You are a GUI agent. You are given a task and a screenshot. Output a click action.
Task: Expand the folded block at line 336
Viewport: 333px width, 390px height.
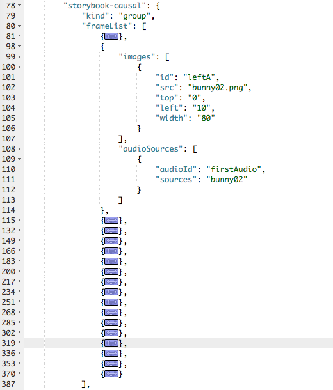point(19,353)
